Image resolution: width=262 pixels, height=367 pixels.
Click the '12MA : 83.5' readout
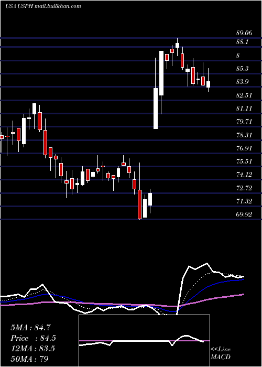[x=32, y=349]
